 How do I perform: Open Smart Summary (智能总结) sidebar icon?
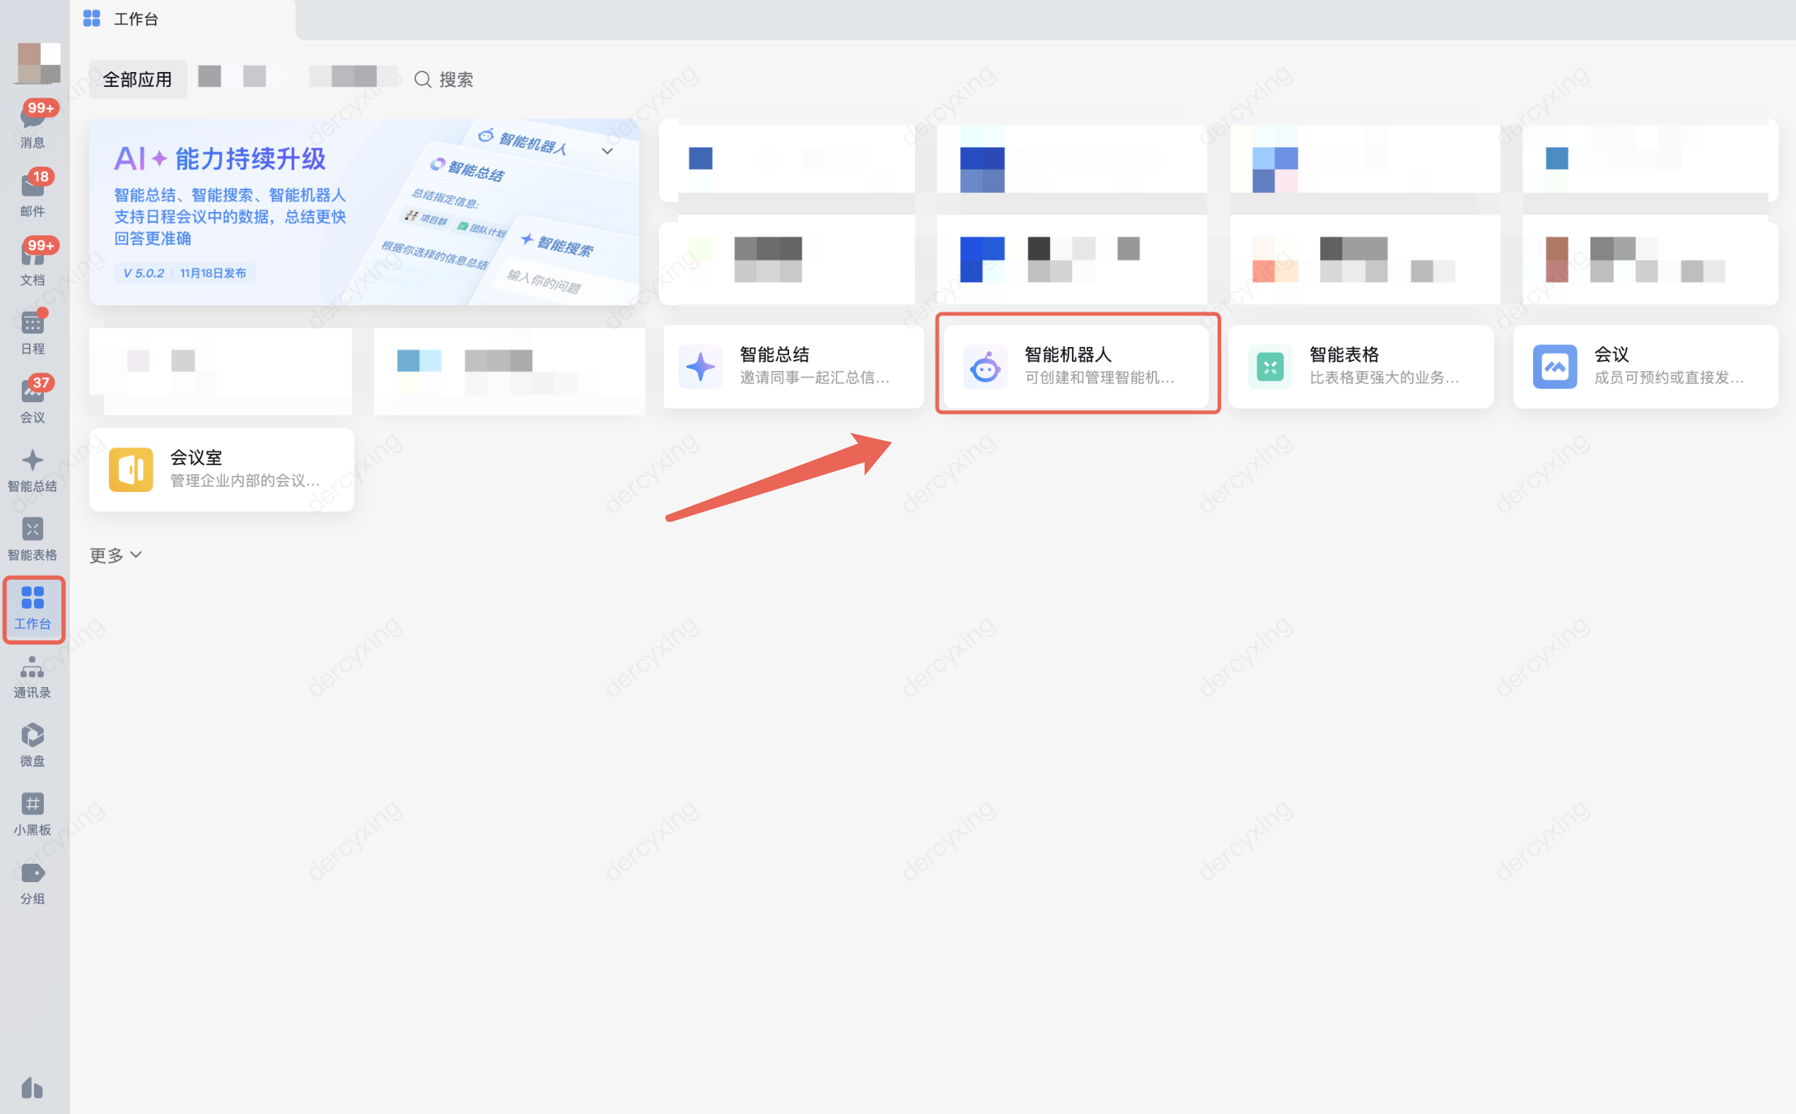click(x=32, y=469)
